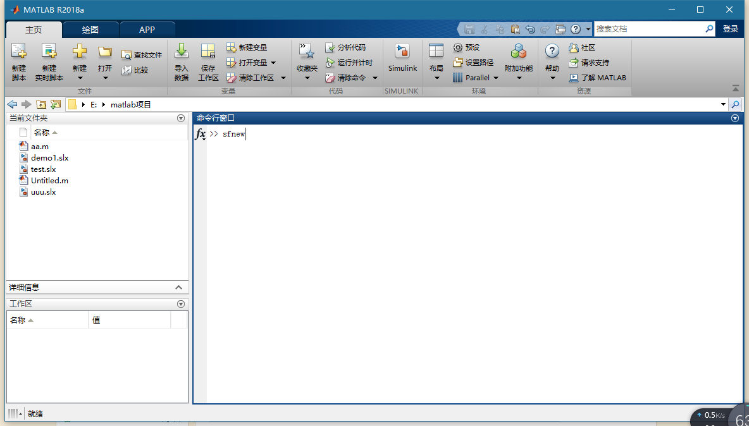
Task: Expand 清除命令 dropdown arrow
Action: [x=375, y=78]
